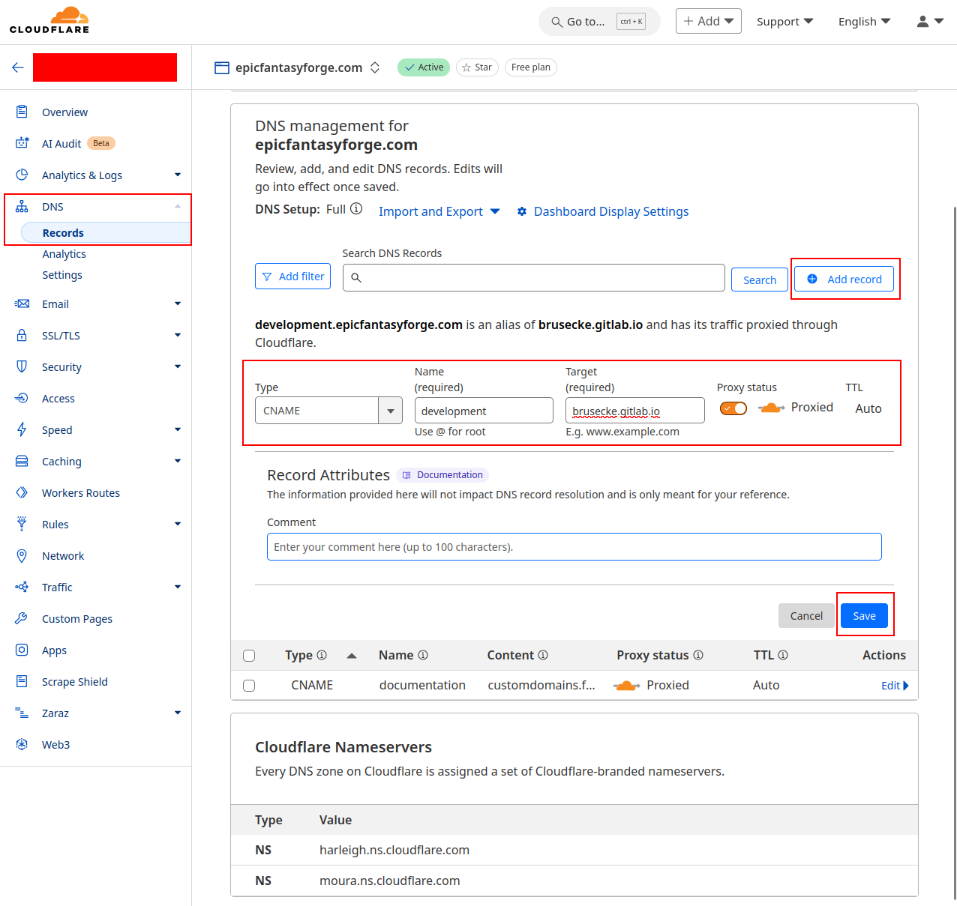This screenshot has width=957, height=906.
Task: Open the Go to search box
Action: tap(599, 22)
